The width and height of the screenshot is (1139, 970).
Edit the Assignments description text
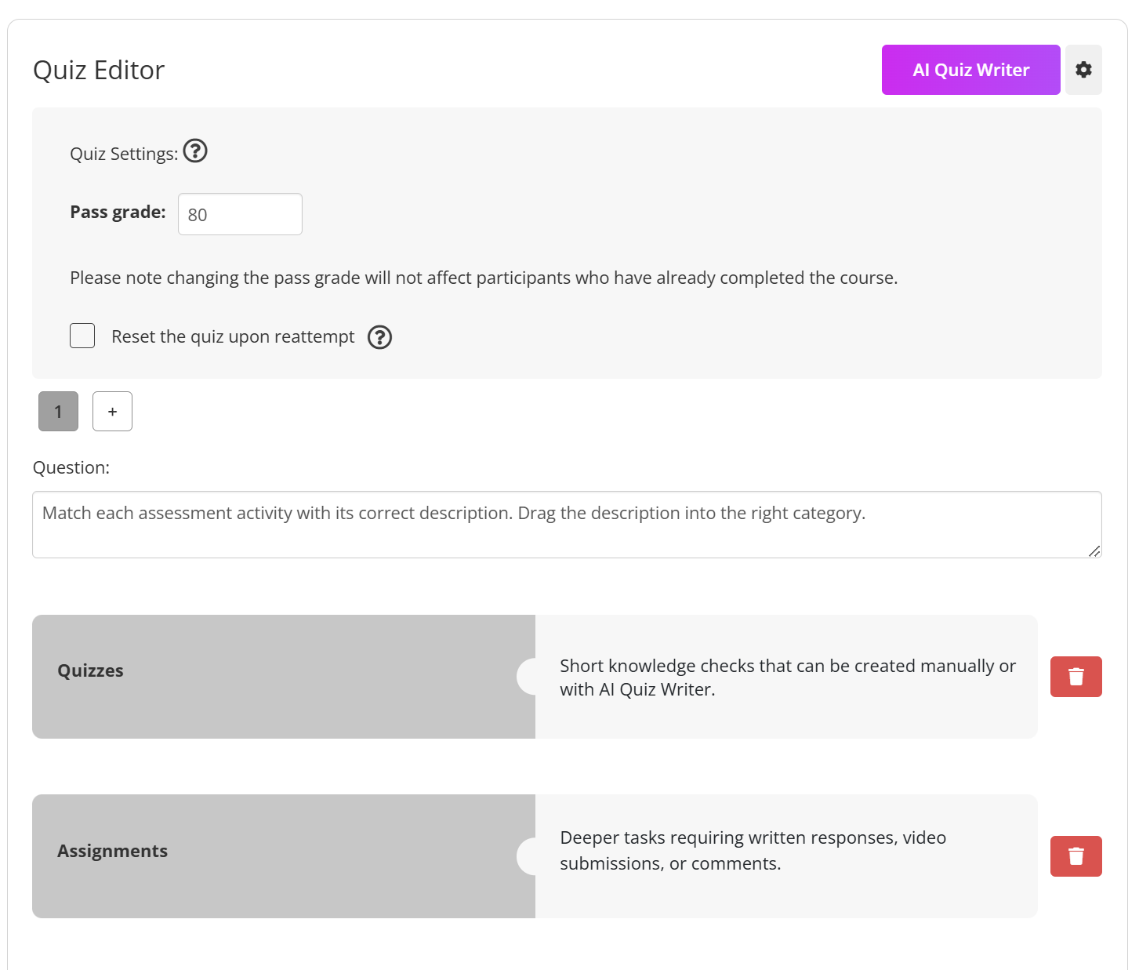pos(753,851)
